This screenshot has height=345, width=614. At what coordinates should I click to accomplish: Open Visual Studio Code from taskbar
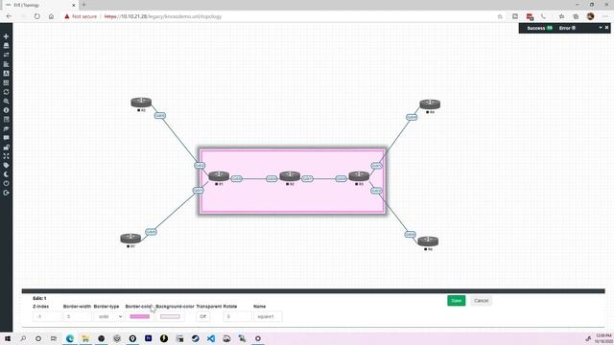point(211,338)
